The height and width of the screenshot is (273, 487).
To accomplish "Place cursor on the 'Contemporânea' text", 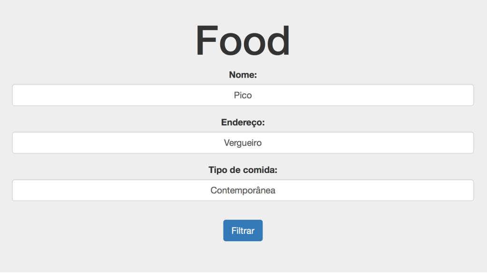I will click(x=243, y=191).
